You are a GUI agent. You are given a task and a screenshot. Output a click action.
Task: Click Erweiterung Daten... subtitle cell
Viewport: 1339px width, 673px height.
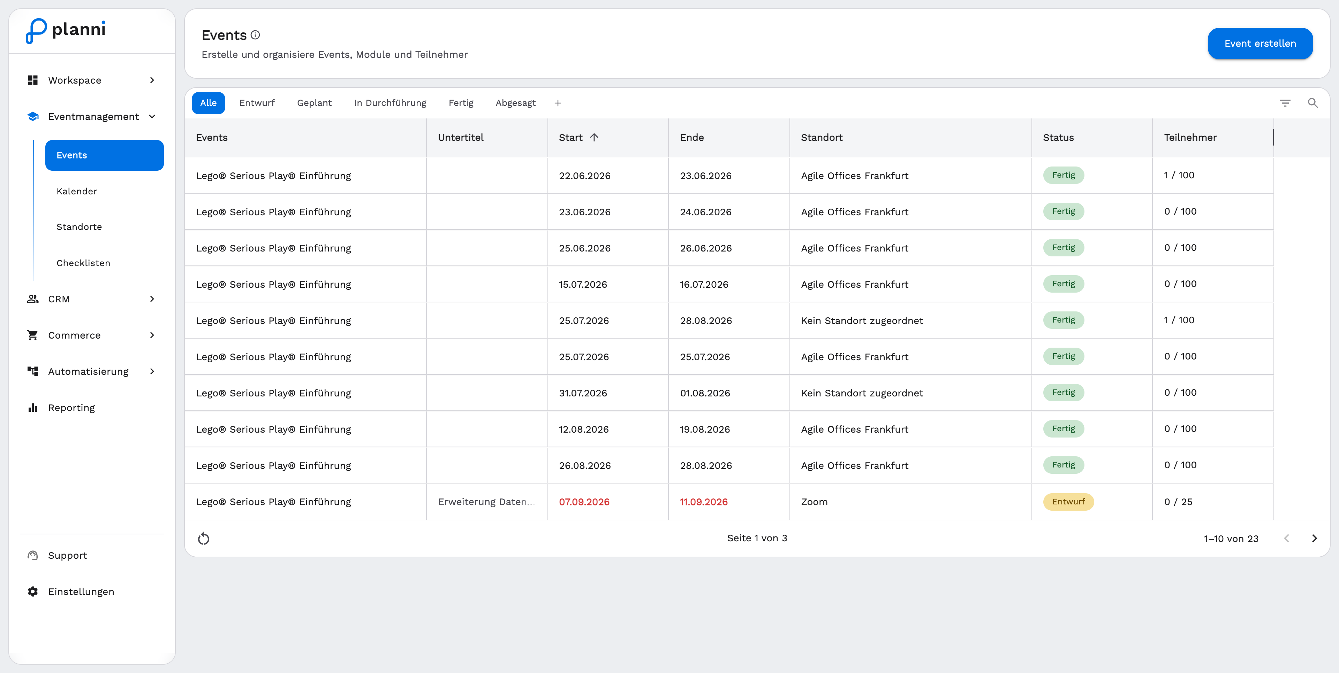pos(486,502)
